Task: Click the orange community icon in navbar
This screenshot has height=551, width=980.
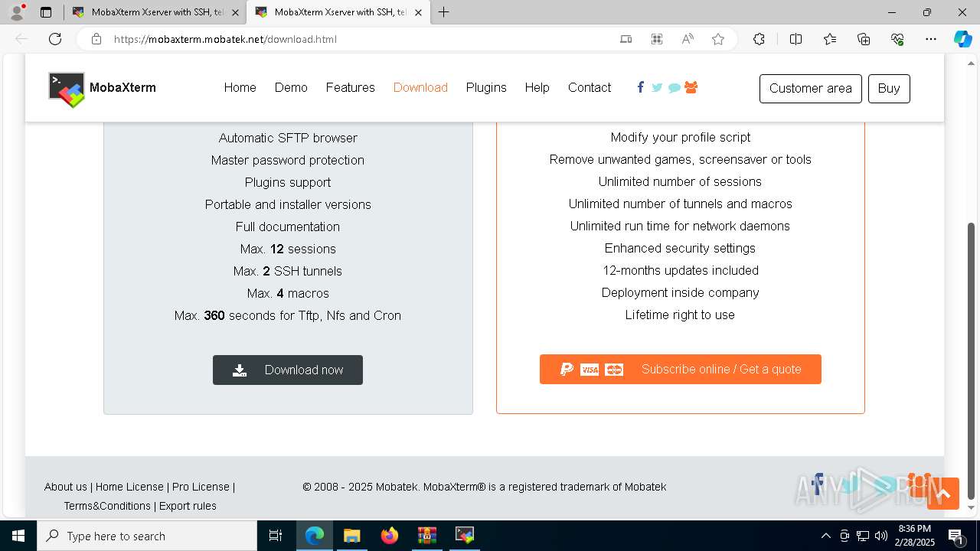Action: (691, 87)
